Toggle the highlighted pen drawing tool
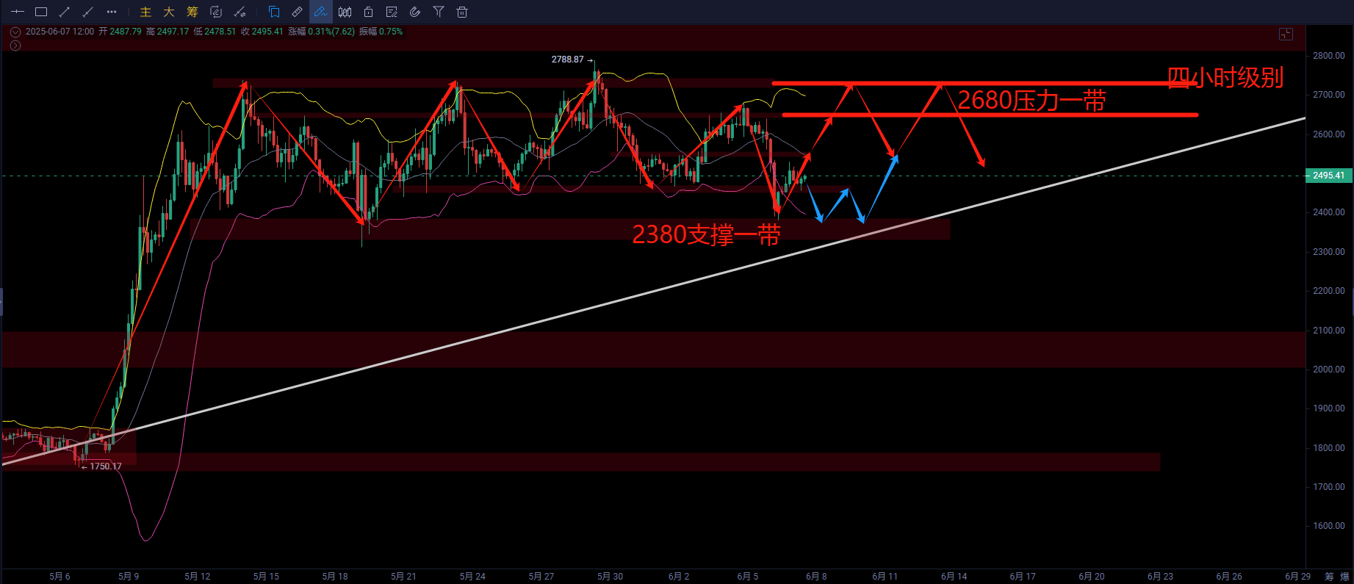Screen dimensions: 1354x584 pos(321,12)
